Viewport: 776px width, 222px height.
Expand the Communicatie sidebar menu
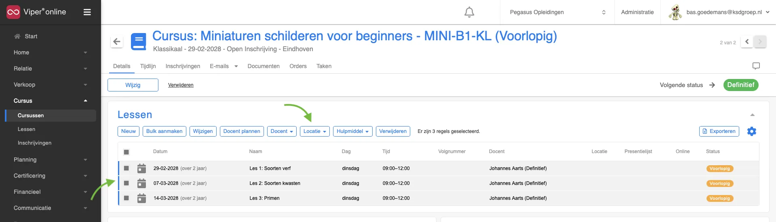click(x=51, y=208)
